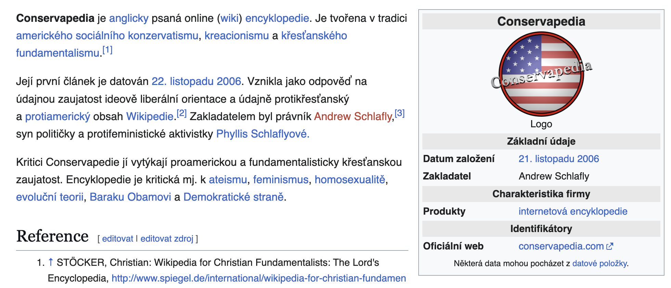The width and height of the screenshot is (671, 288).
Task: Click "editovat zdroj" next to Reference heading
Action: 167,239
